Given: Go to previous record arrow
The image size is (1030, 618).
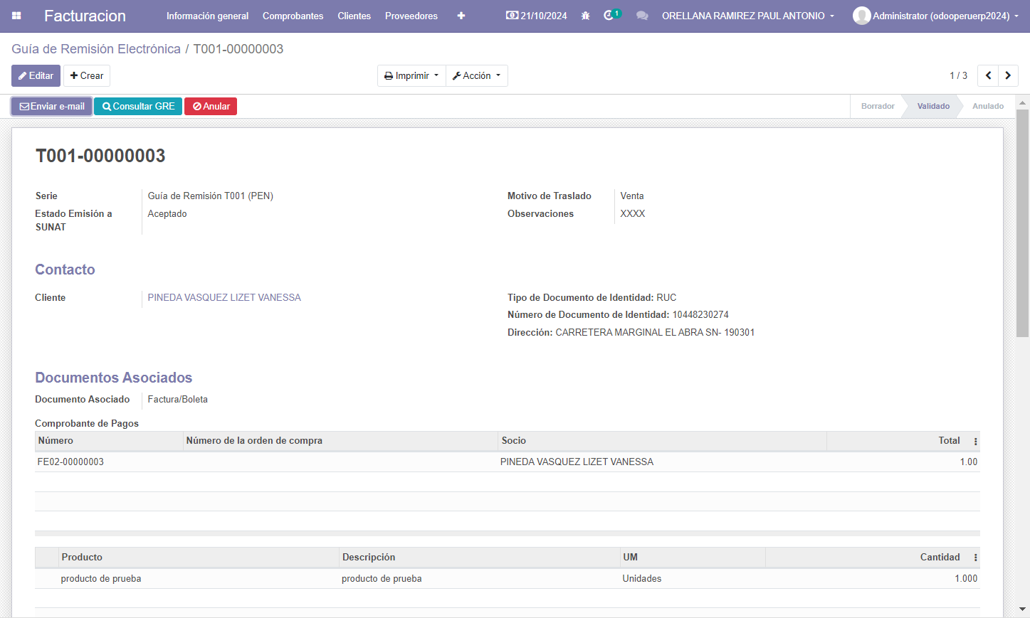Looking at the screenshot, I should [988, 75].
